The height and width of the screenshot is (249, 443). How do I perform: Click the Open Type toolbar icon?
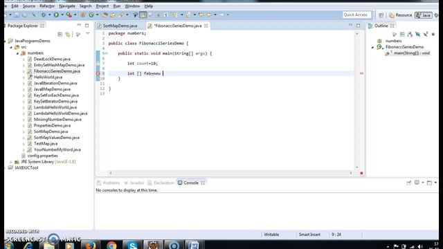point(105,15)
